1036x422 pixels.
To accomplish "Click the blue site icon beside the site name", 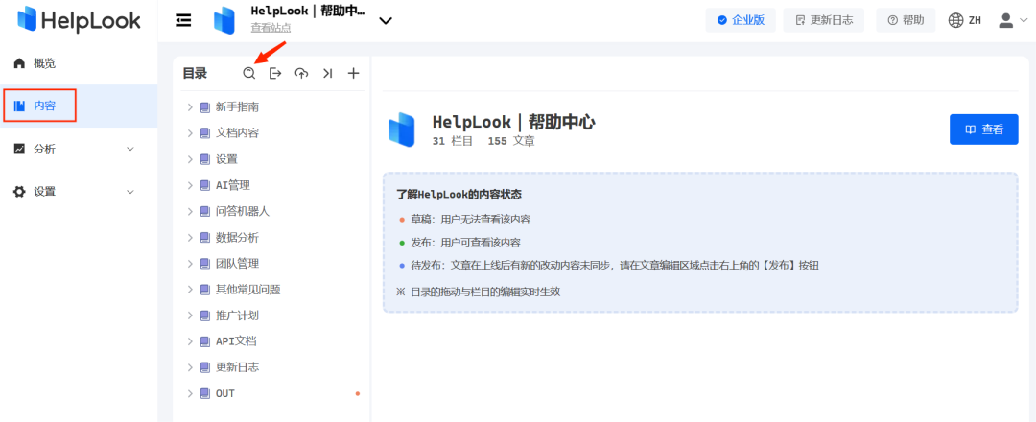I will [x=224, y=20].
